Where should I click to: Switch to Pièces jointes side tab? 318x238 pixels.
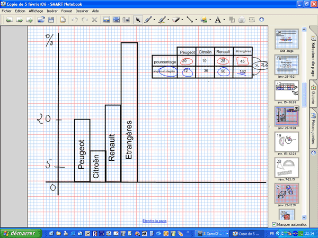[x=313, y=129]
